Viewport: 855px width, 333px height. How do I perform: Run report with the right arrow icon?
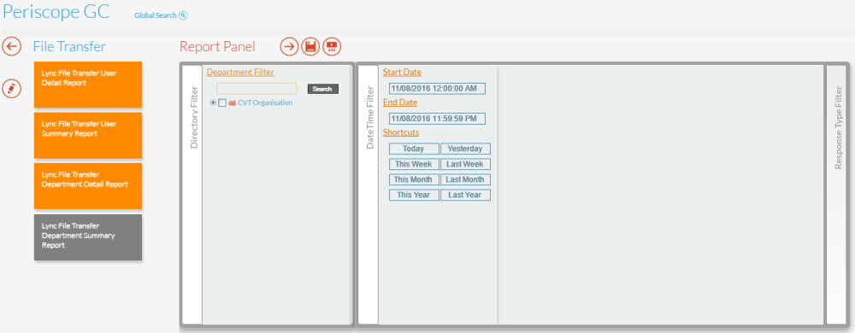pos(290,46)
